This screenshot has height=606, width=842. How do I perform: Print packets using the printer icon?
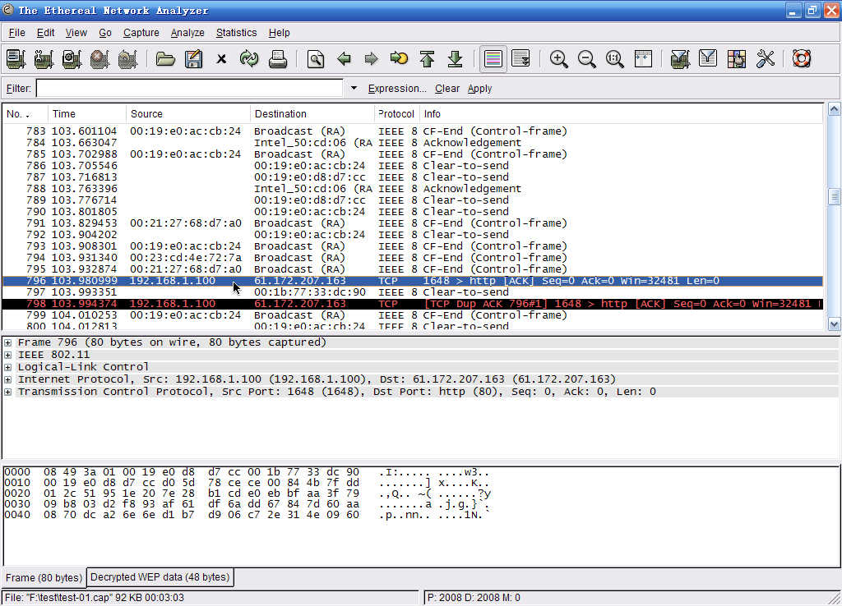click(278, 59)
